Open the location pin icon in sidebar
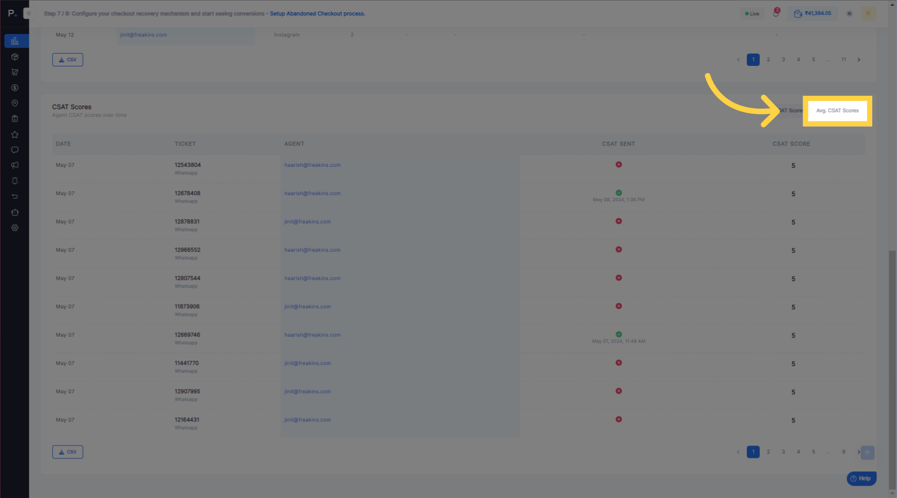This screenshot has height=498, width=897. click(15, 103)
